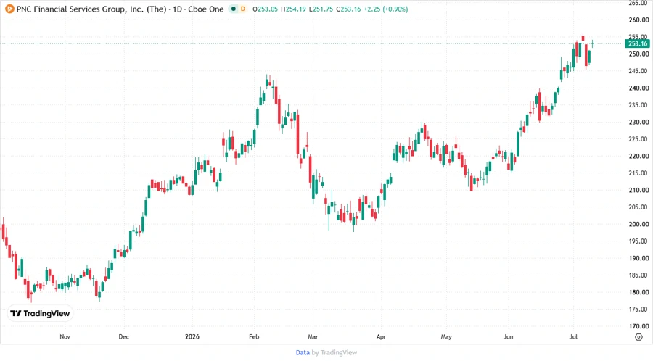
Task: Click the 260.00 price axis label
Action: coord(638,20)
